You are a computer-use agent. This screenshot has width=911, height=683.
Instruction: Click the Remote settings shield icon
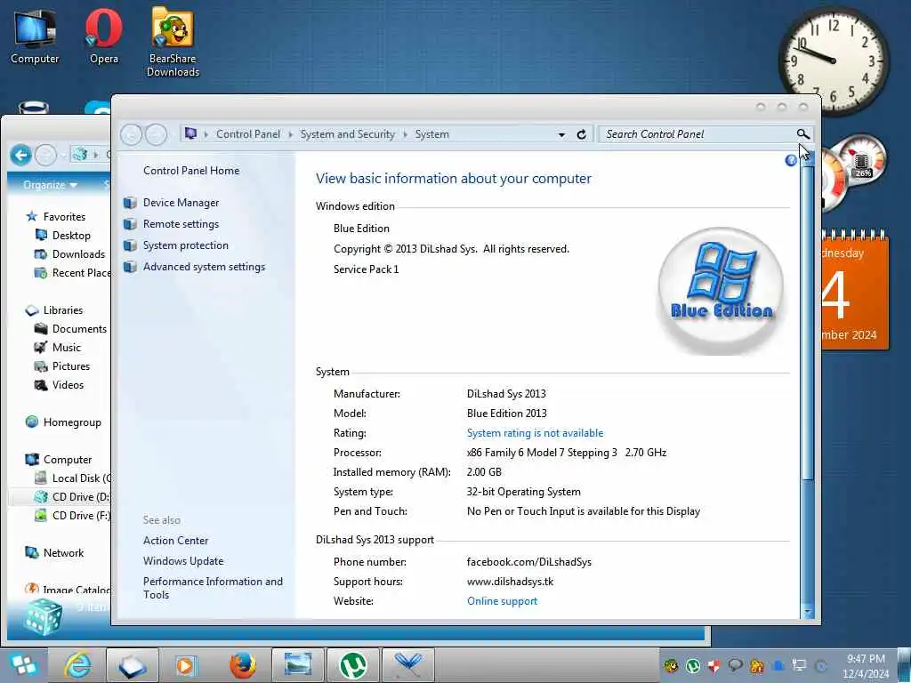point(130,224)
